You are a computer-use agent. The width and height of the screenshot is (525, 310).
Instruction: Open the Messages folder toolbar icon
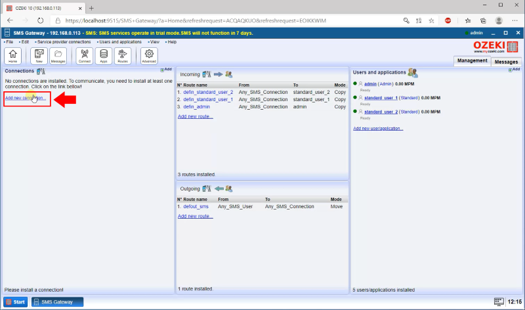(58, 56)
